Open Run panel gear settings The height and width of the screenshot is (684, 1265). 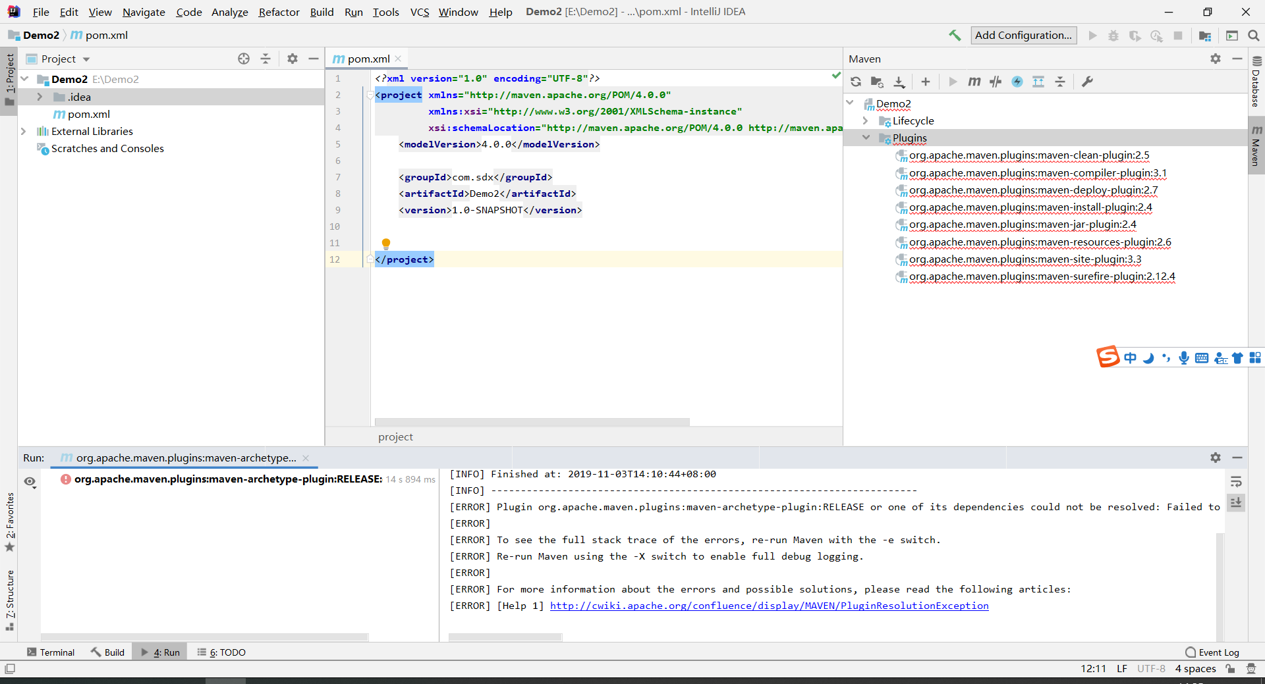coord(1216,458)
